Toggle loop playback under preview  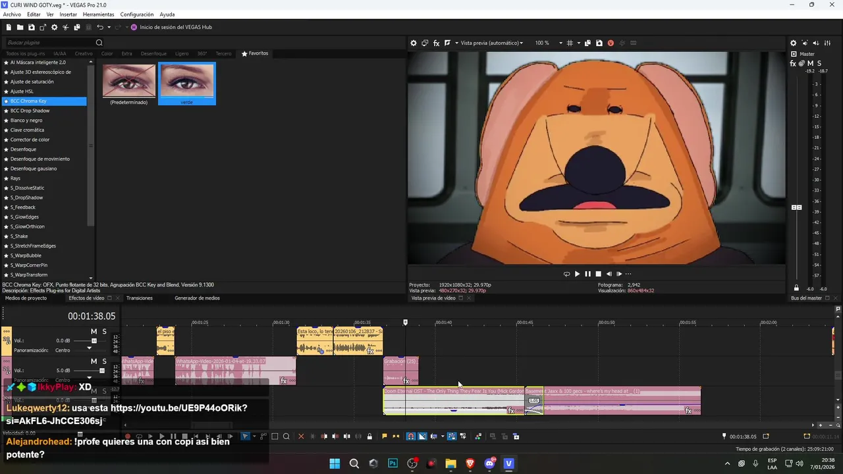(x=566, y=274)
